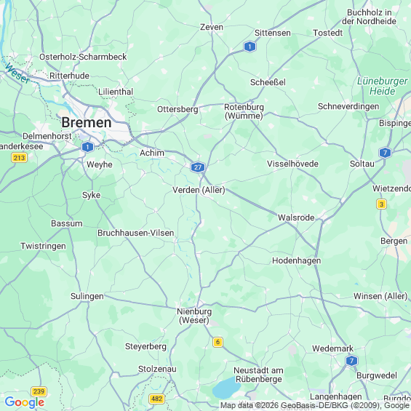Click the A27 highway shield near Verden
The width and height of the screenshot is (411, 411).
click(x=198, y=167)
